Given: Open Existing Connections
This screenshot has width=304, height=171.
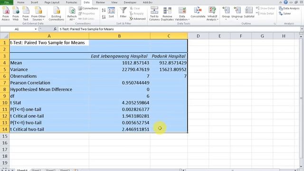Looking at the screenshot, I should (56, 14).
